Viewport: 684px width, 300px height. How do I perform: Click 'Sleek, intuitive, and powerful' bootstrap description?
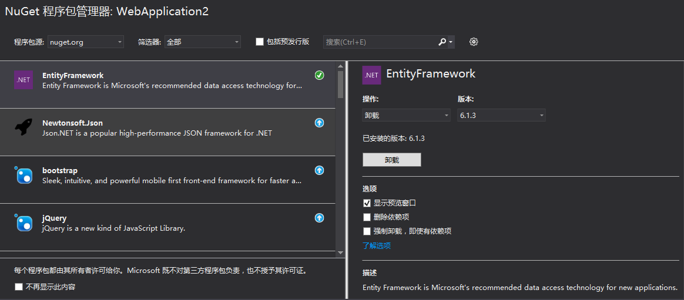(x=172, y=180)
